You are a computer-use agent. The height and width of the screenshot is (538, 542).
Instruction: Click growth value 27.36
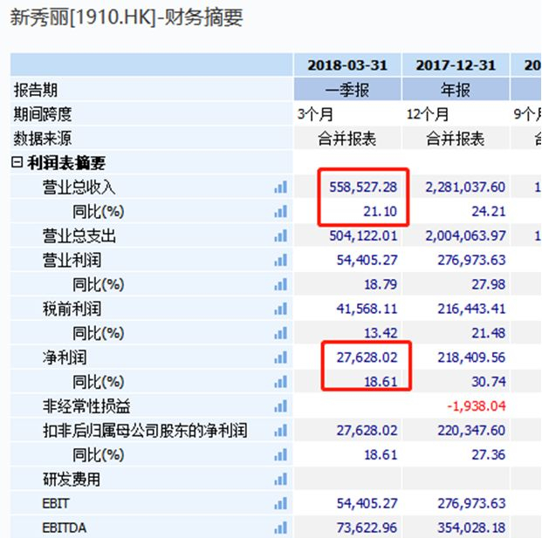(x=489, y=455)
